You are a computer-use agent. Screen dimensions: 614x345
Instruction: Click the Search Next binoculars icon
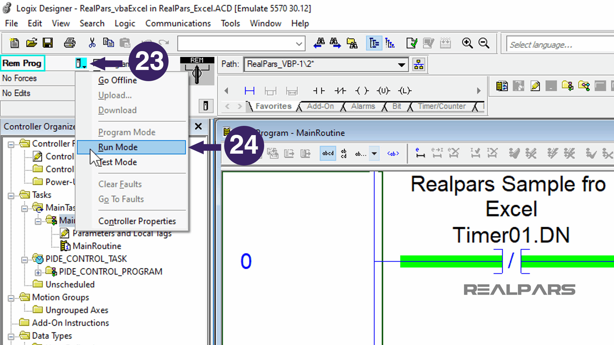point(335,43)
